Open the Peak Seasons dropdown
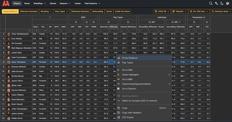Viewport: 232px width, 122px height. click(x=92, y=3)
